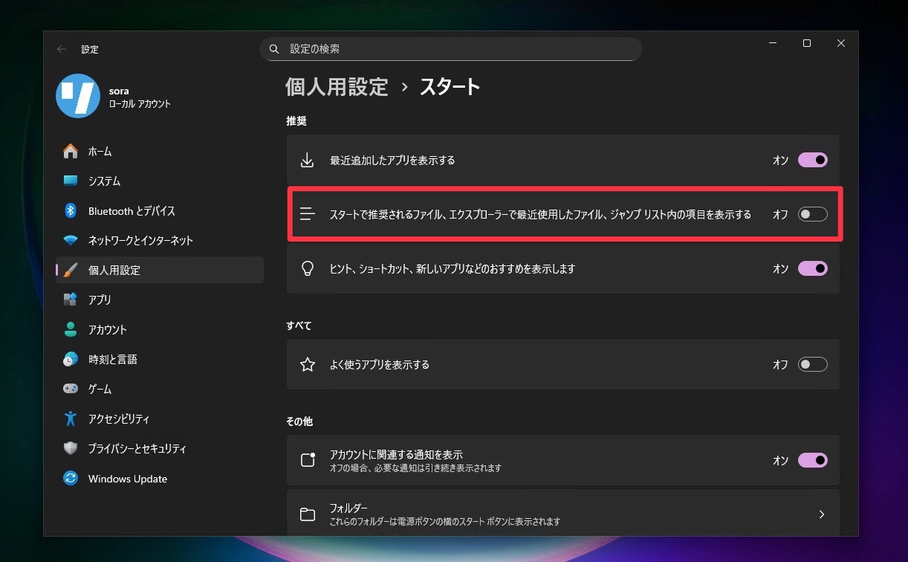Go to ゲーム settings section
The height and width of the screenshot is (562, 908).
pos(100,390)
